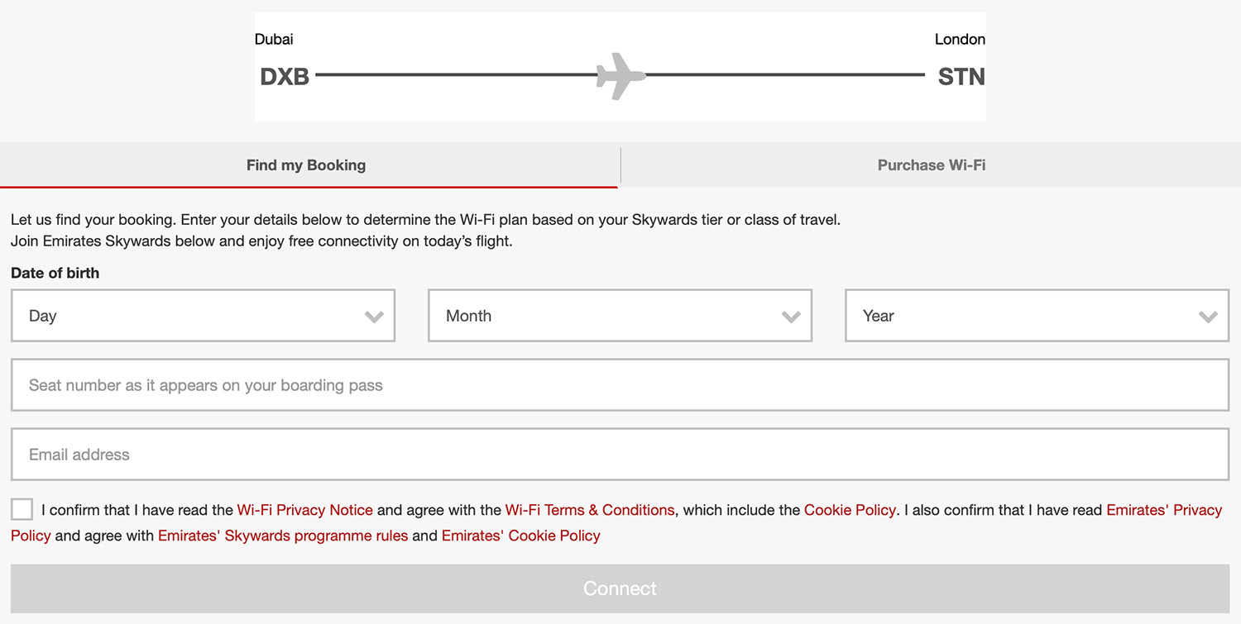This screenshot has width=1241, height=624.
Task: Follow the Cookie Policy link
Action: [x=850, y=510]
